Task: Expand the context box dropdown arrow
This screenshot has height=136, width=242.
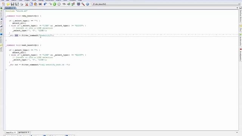Action: [239, 4]
